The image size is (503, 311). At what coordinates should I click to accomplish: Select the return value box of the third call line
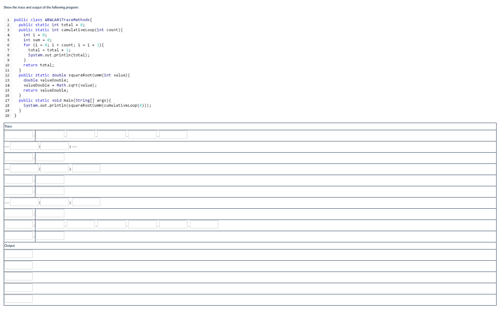click(x=86, y=202)
